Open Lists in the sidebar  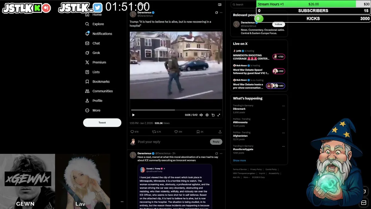[x=92, y=72]
